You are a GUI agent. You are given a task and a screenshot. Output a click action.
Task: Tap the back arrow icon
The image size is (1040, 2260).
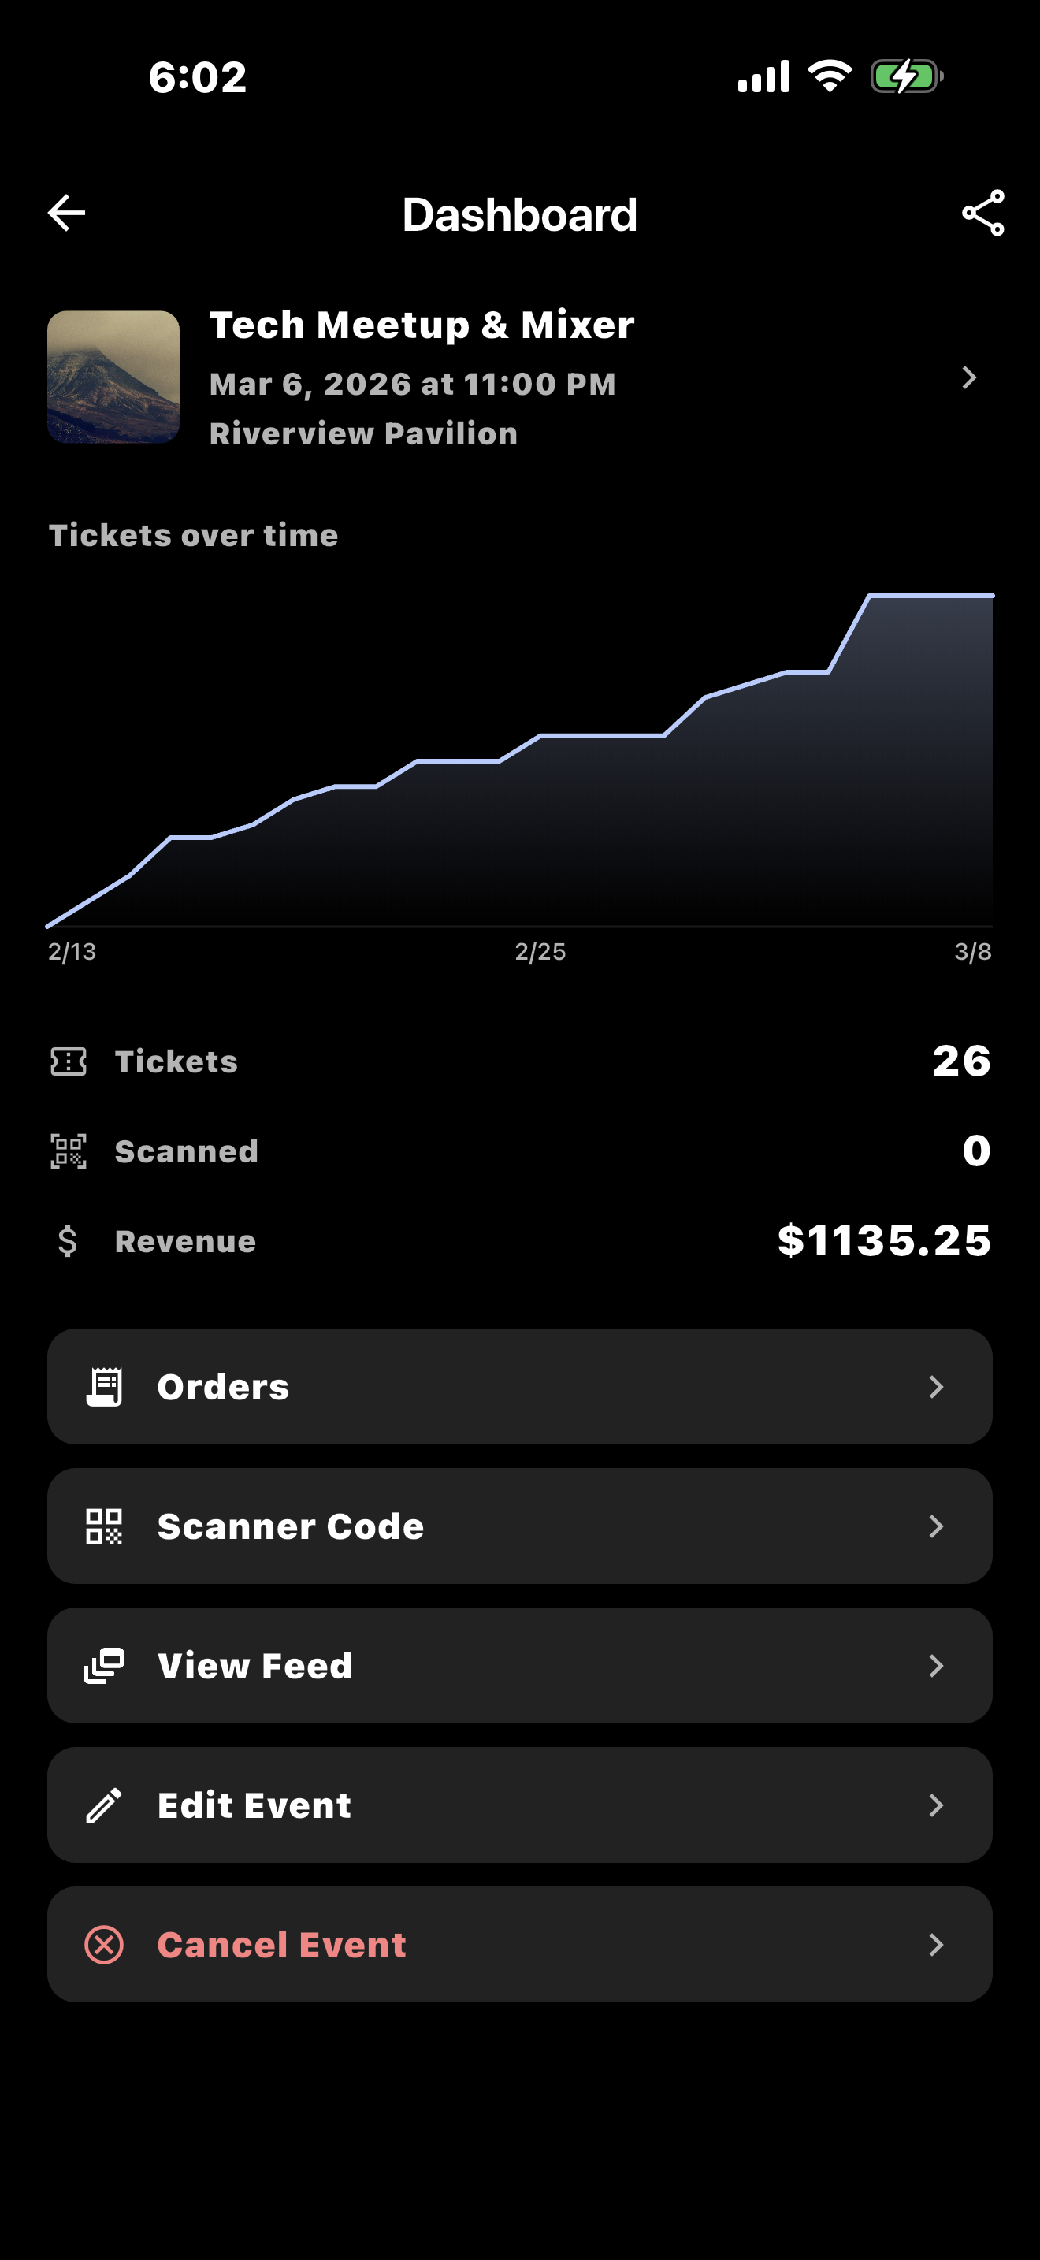67,214
